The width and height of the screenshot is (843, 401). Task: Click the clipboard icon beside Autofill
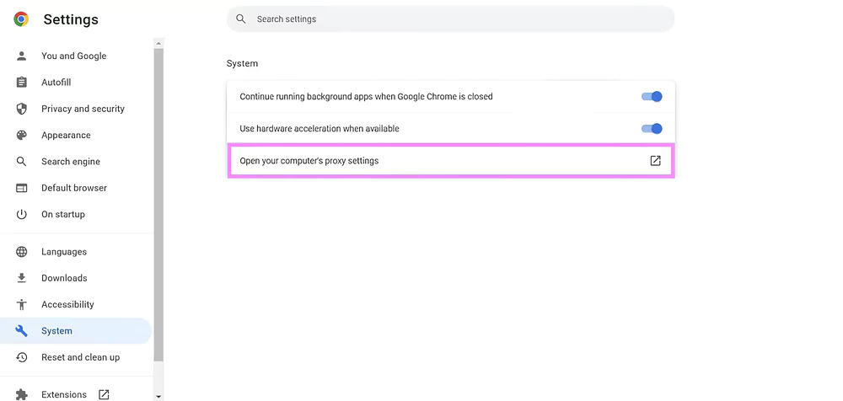coord(22,83)
